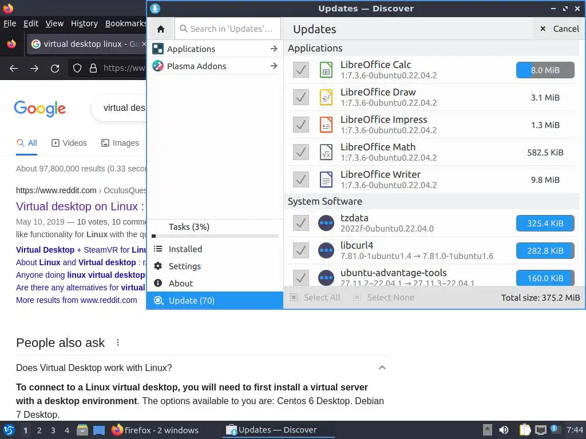Click the Firefox tracking protection shield icon

(77, 68)
